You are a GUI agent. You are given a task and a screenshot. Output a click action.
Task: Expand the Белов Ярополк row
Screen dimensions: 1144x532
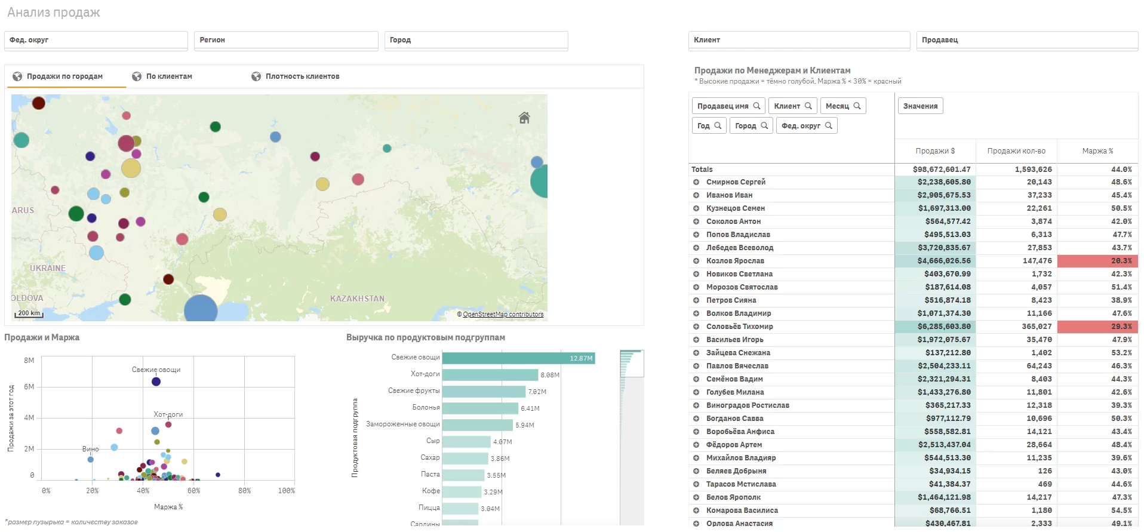click(696, 497)
